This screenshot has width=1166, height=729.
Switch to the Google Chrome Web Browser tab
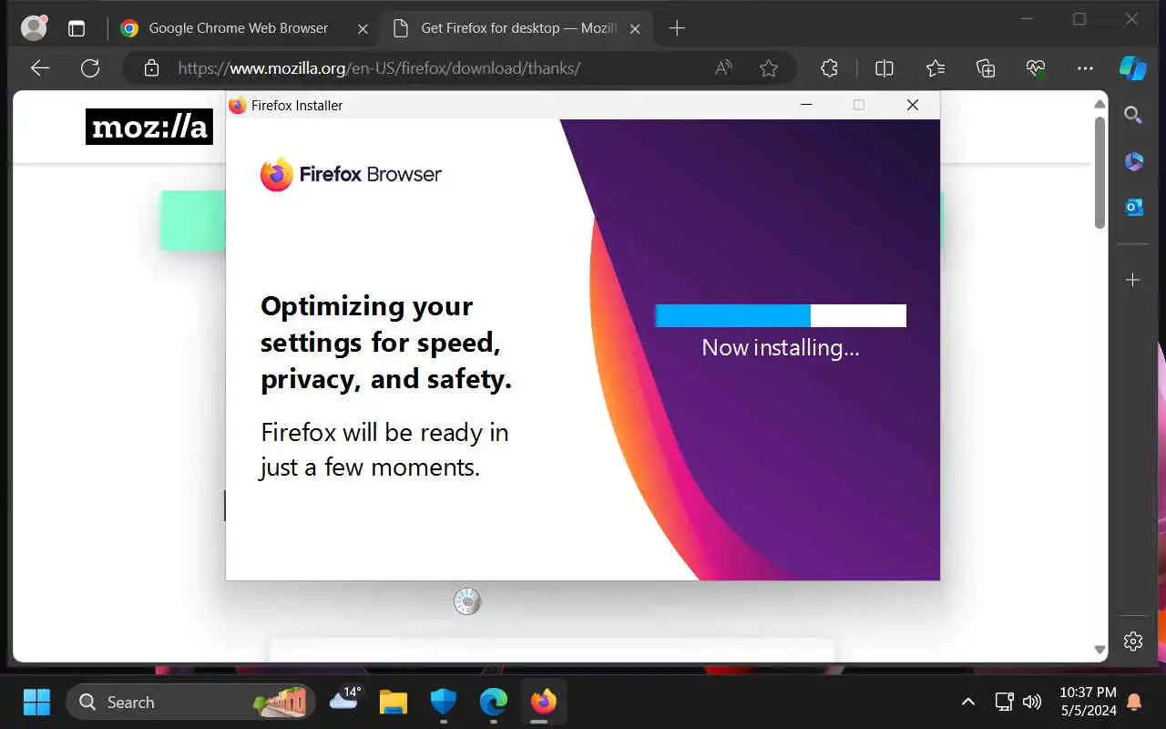239,28
